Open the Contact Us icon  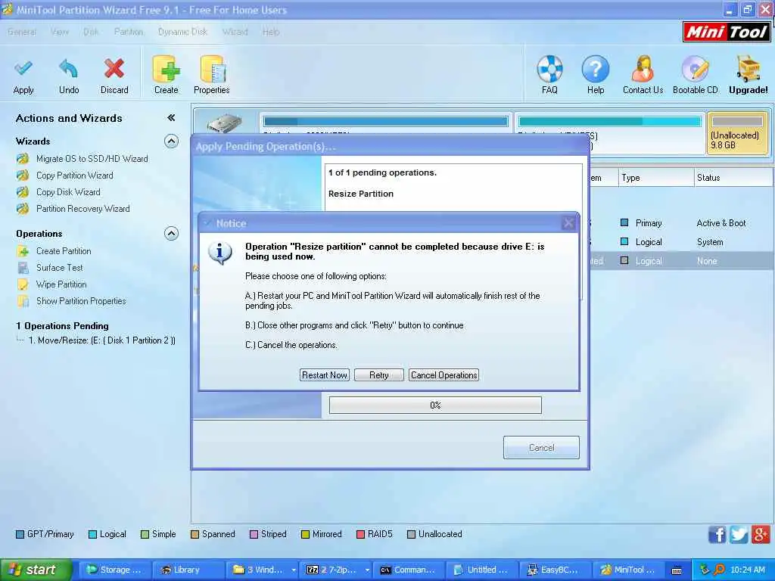click(643, 69)
